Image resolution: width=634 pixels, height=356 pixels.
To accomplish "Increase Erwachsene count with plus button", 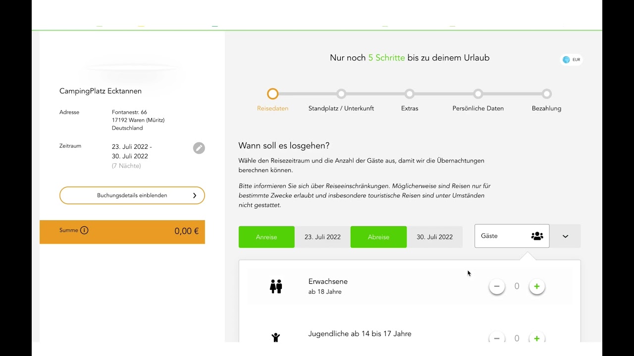I will click(x=537, y=286).
